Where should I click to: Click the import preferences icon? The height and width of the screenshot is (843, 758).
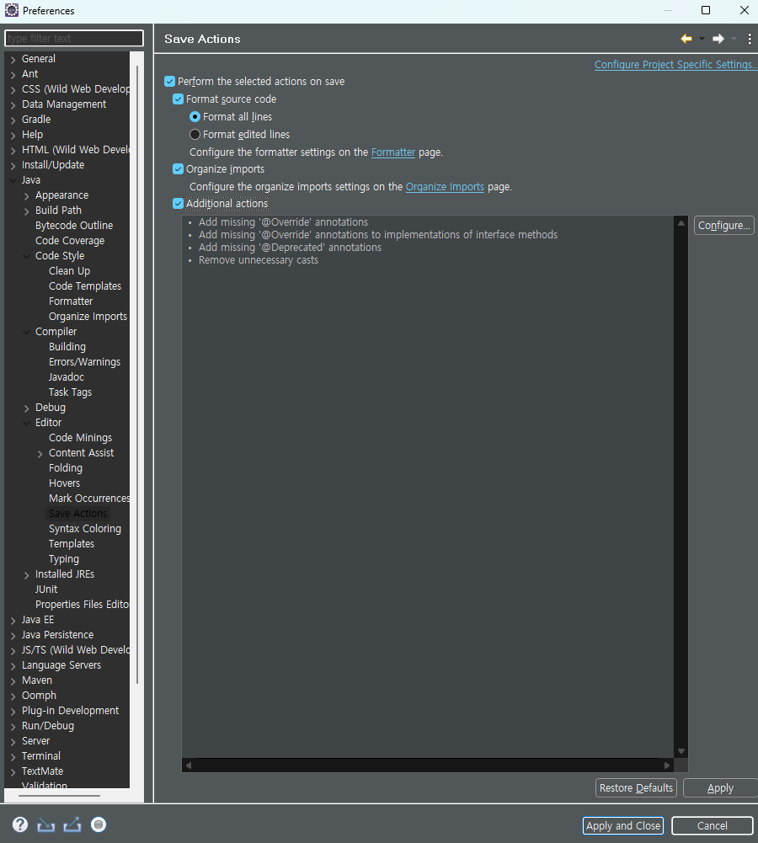pos(45,824)
